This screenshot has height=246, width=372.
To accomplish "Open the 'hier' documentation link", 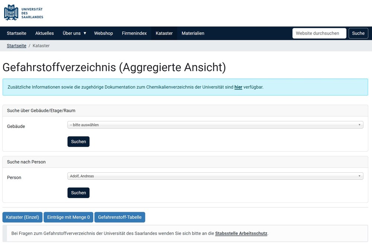I will pos(238,87).
